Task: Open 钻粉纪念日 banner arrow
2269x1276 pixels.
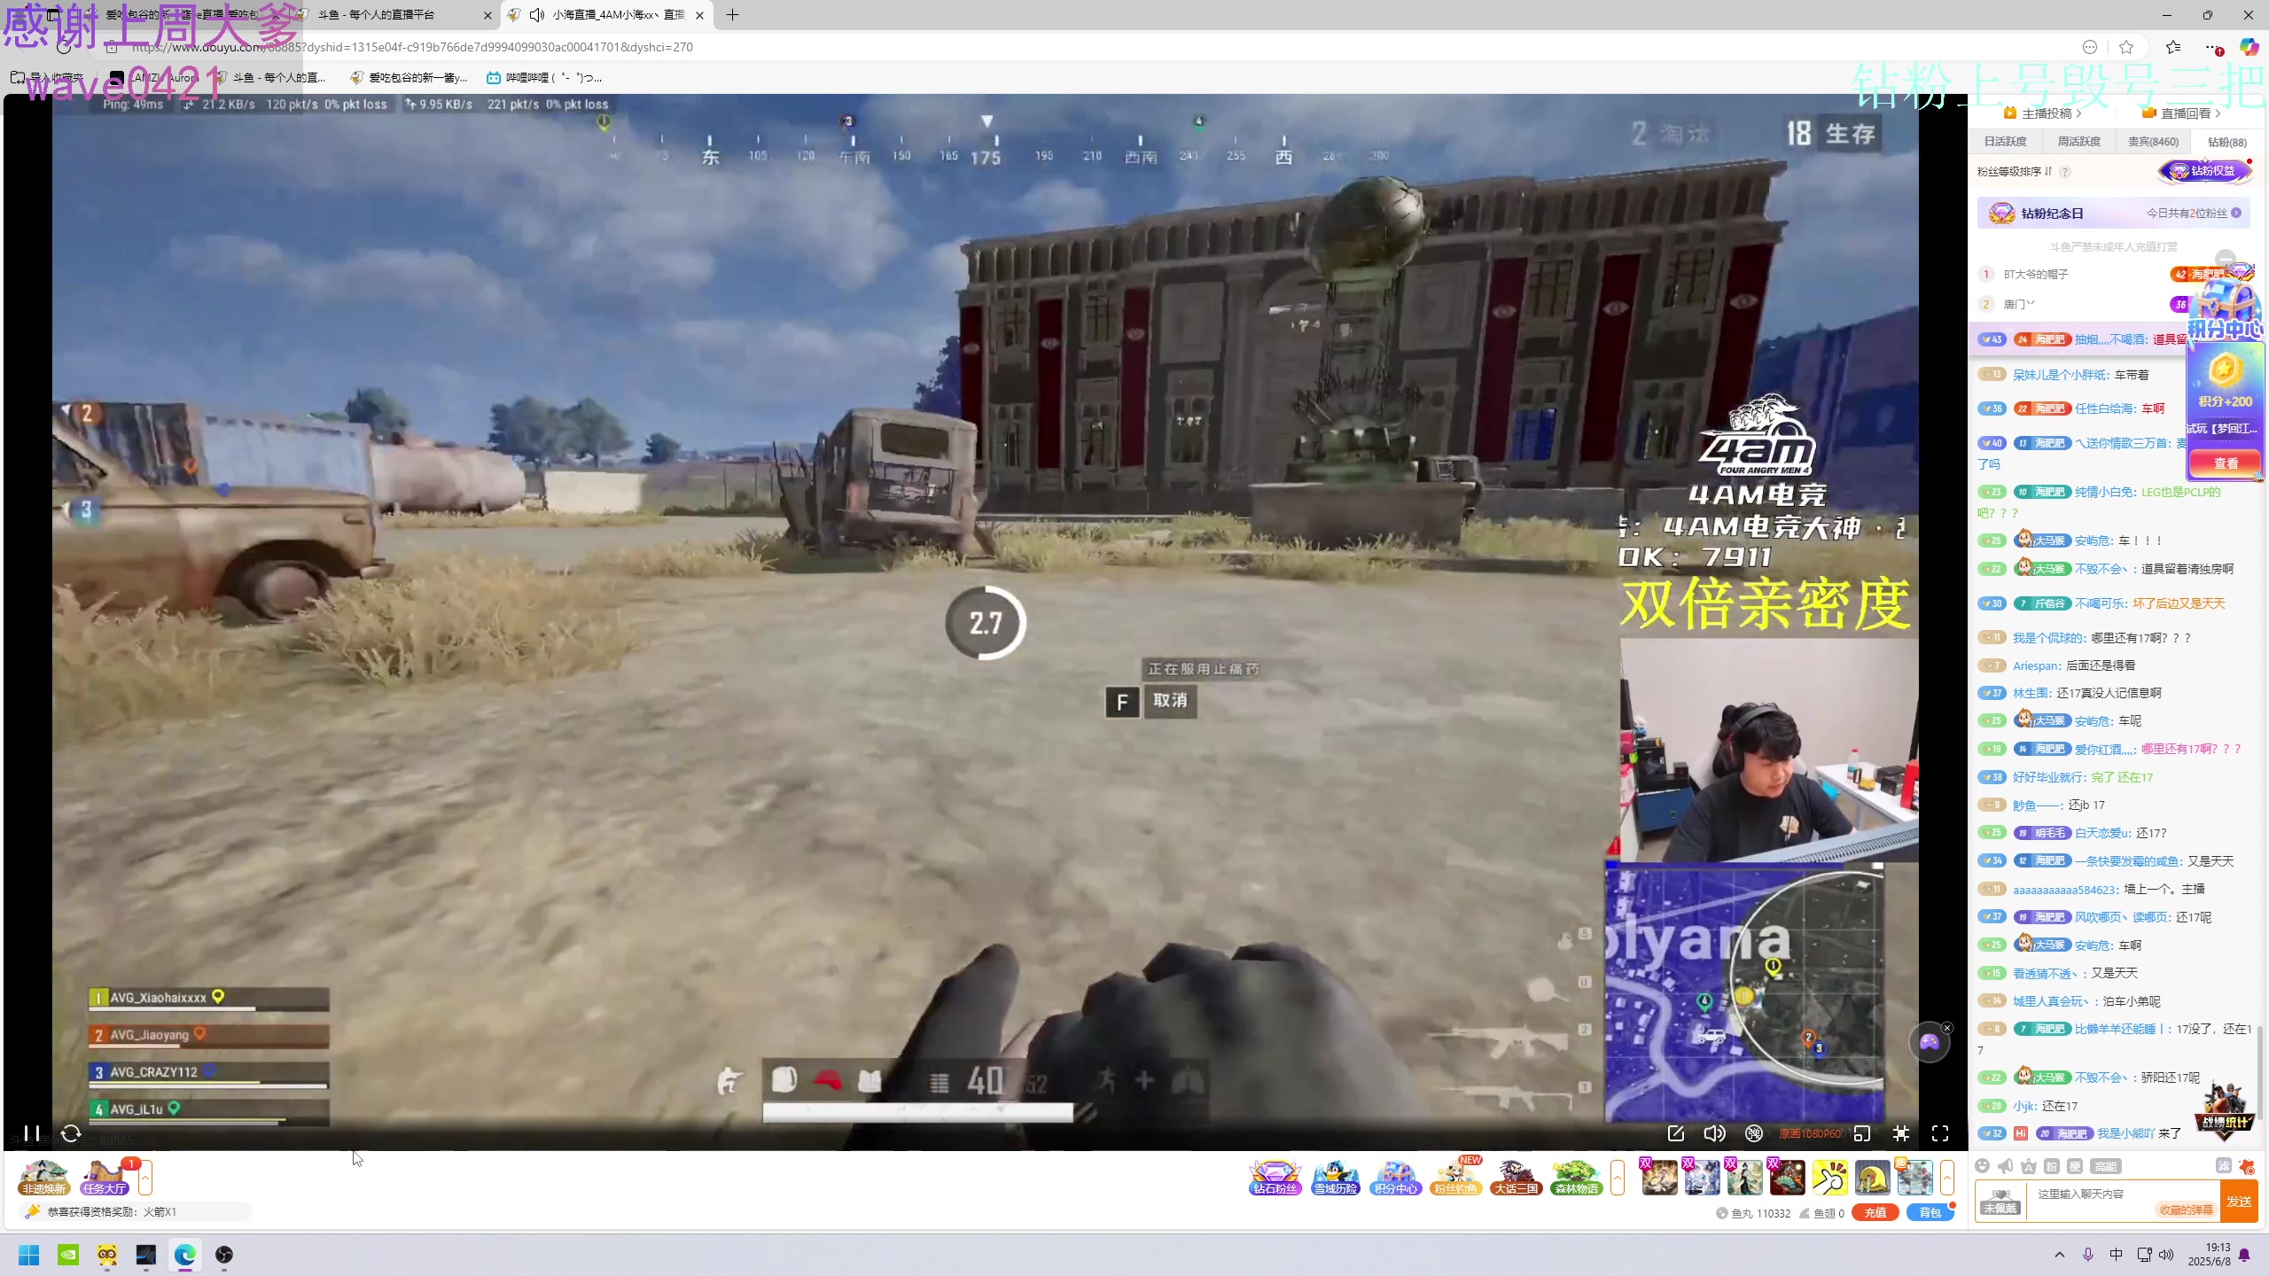Action: click(x=2236, y=214)
